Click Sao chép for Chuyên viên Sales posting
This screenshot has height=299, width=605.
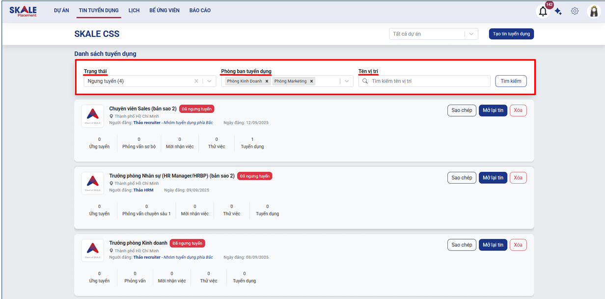(x=462, y=110)
